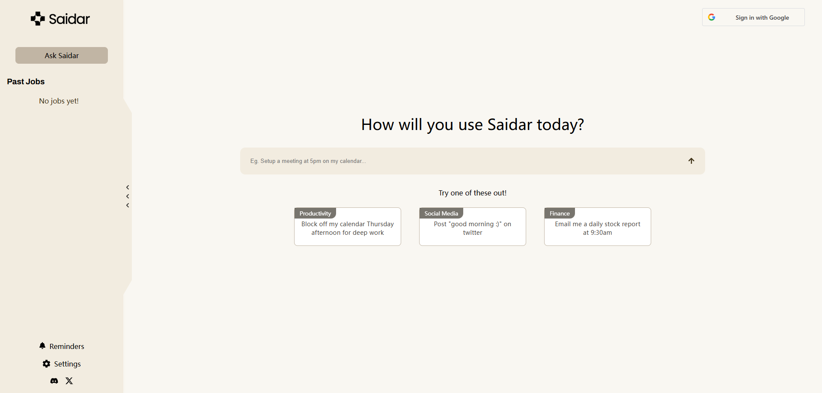The height and width of the screenshot is (393, 822).
Task: Click the submit arrow in the prompt box
Action: [x=691, y=161]
